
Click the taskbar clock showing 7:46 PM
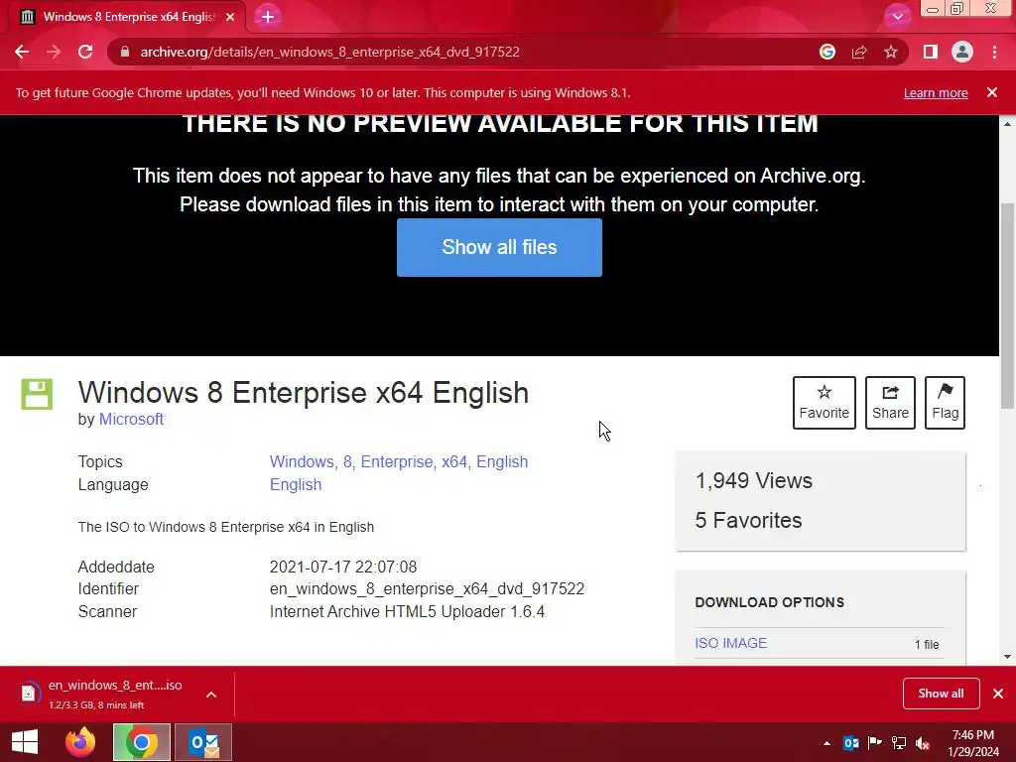pyautogui.click(x=973, y=742)
